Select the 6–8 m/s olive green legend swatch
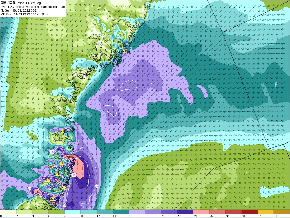Viewport: 290px width, 218px height. [x=57, y=212]
